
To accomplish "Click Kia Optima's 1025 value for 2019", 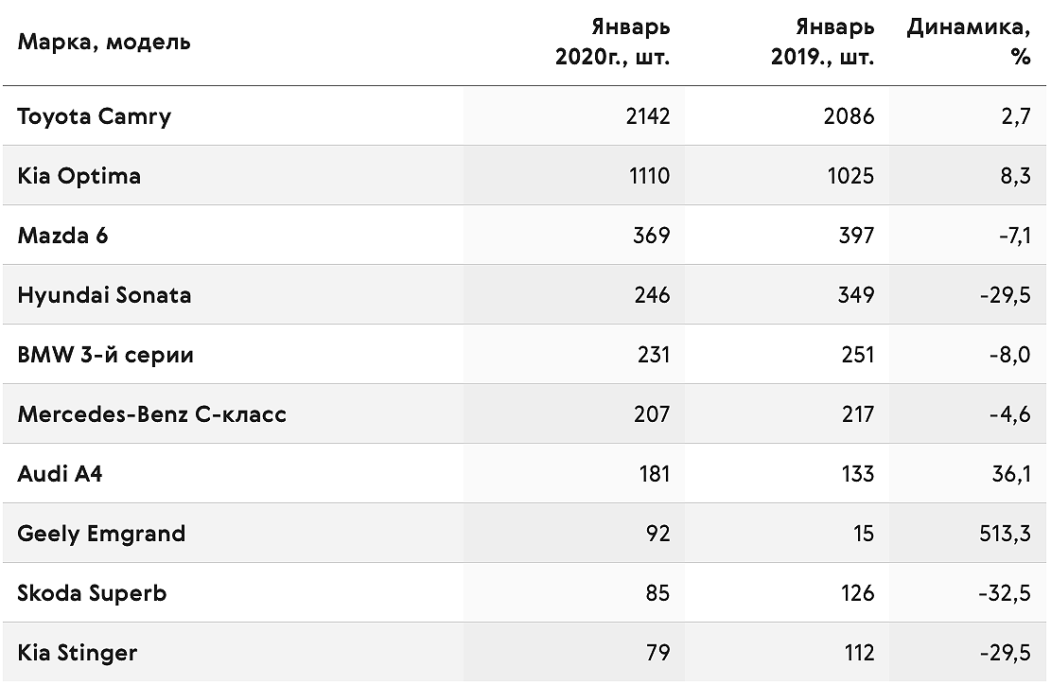I will pyautogui.click(x=850, y=176).
